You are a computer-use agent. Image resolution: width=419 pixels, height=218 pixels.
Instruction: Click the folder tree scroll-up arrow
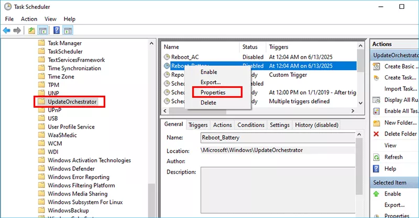[151, 43]
